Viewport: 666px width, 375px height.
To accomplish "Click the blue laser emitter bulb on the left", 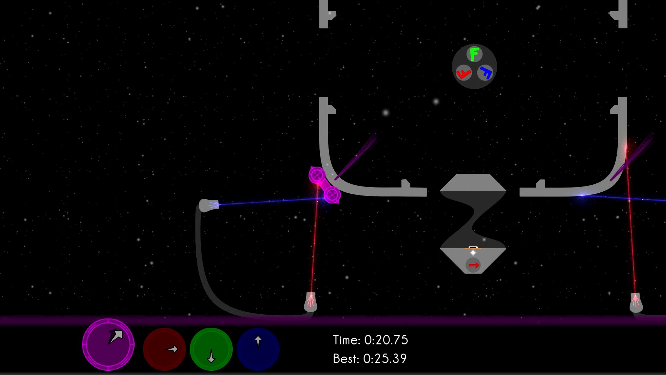I will [x=209, y=206].
